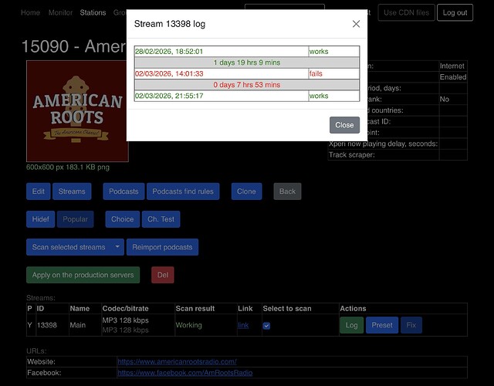Image resolution: width=494 pixels, height=386 pixels.
Task: Click the Preset button in Actions
Action: 382,325
